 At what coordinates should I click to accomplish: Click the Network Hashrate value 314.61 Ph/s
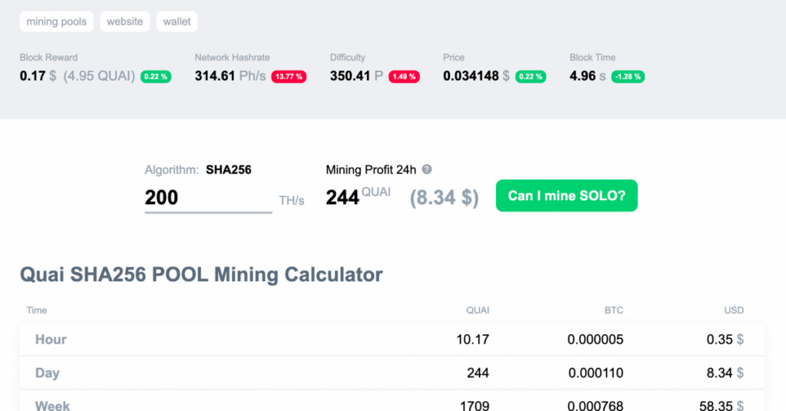230,76
